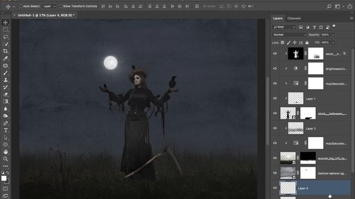Select the Move tool
The height and width of the screenshot is (199, 355).
(6, 22)
